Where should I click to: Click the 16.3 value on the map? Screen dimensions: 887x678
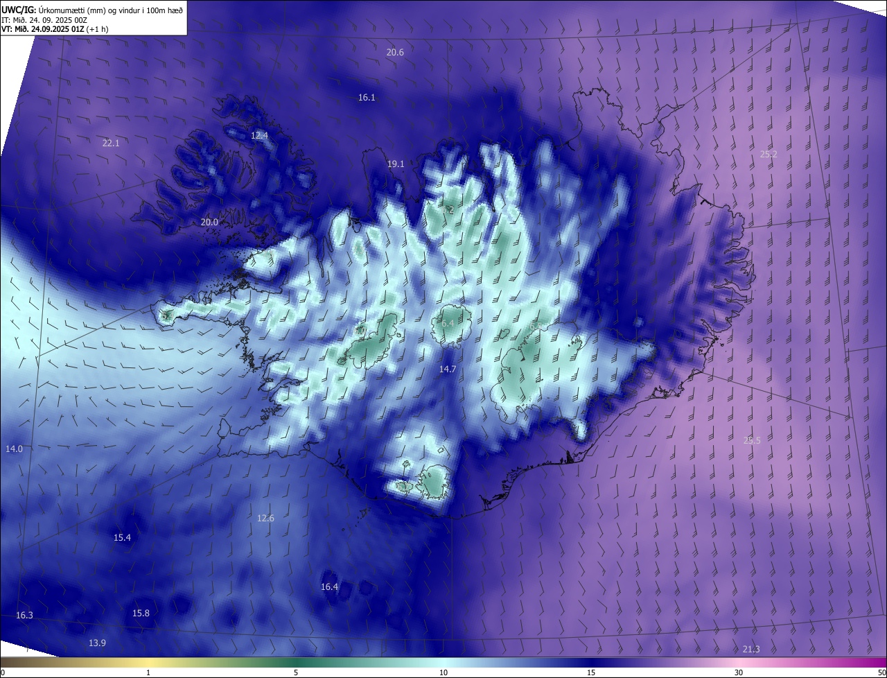pos(24,616)
